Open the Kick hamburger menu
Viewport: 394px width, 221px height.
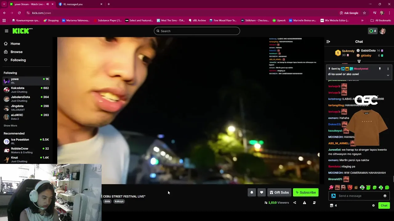6,31
